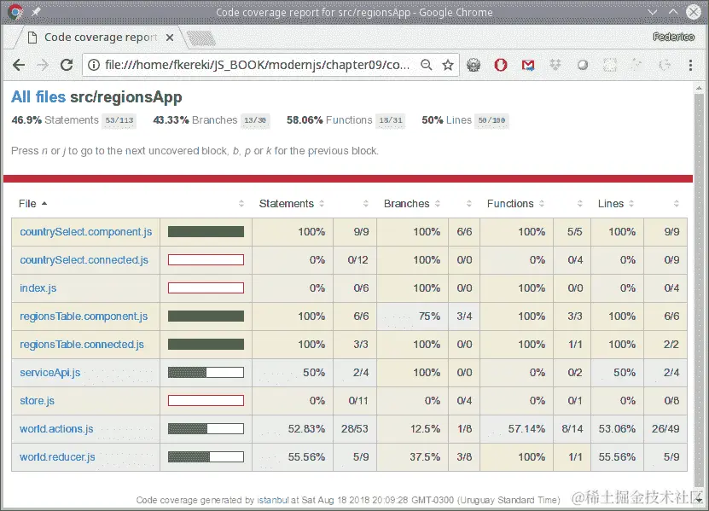709x511 pixels.
Task: Click the 37.5% branches cell
Action: [x=413, y=456]
